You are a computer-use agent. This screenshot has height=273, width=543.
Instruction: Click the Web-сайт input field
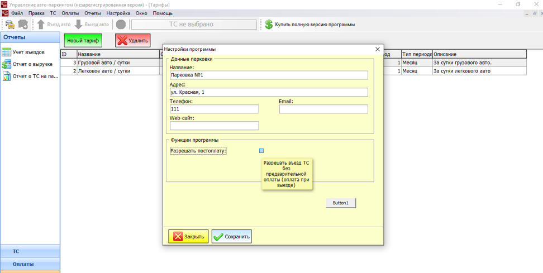pyautogui.click(x=215, y=126)
